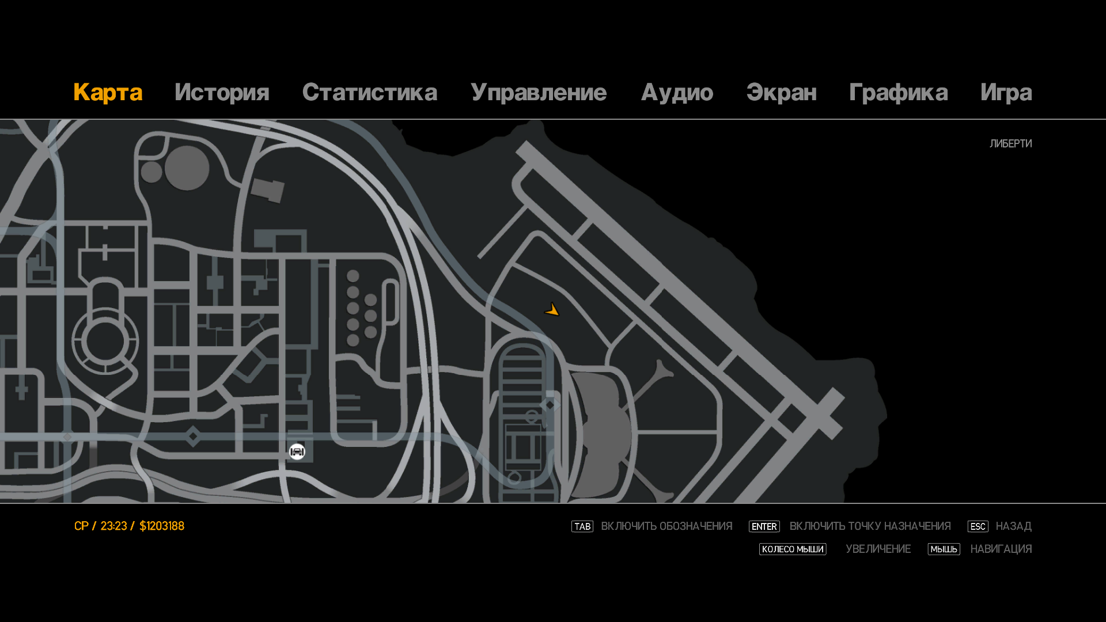This screenshot has width=1106, height=622.
Task: Click the ESC key hint icon
Action: tap(978, 526)
